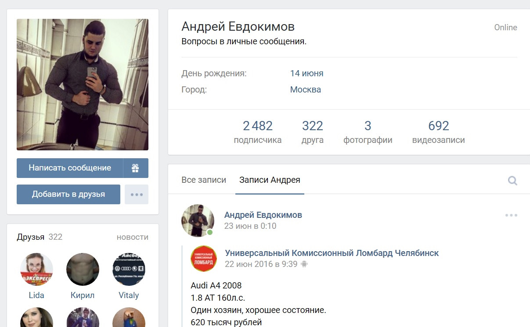530x327 pixels.
Task: Open Lida's friend avatar
Action: click(36, 269)
